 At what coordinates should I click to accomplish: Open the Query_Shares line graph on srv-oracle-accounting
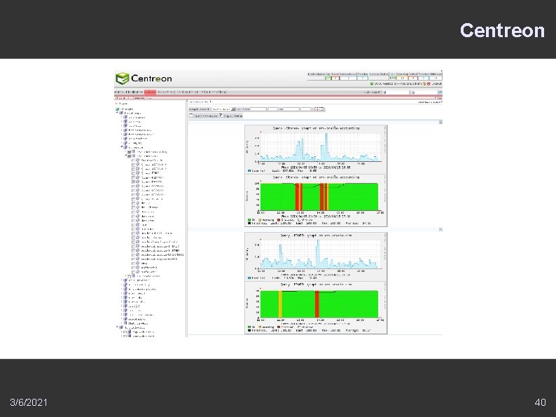[x=316, y=149]
